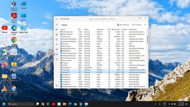The image size is (190, 107).
Task: Select the Intel_PIE_Service.exe process row
Action: click(103, 58)
